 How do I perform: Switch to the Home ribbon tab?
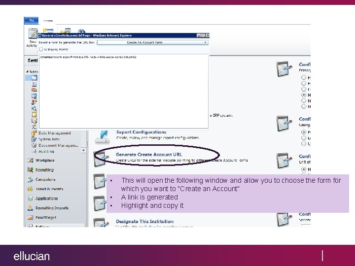coord(48,21)
